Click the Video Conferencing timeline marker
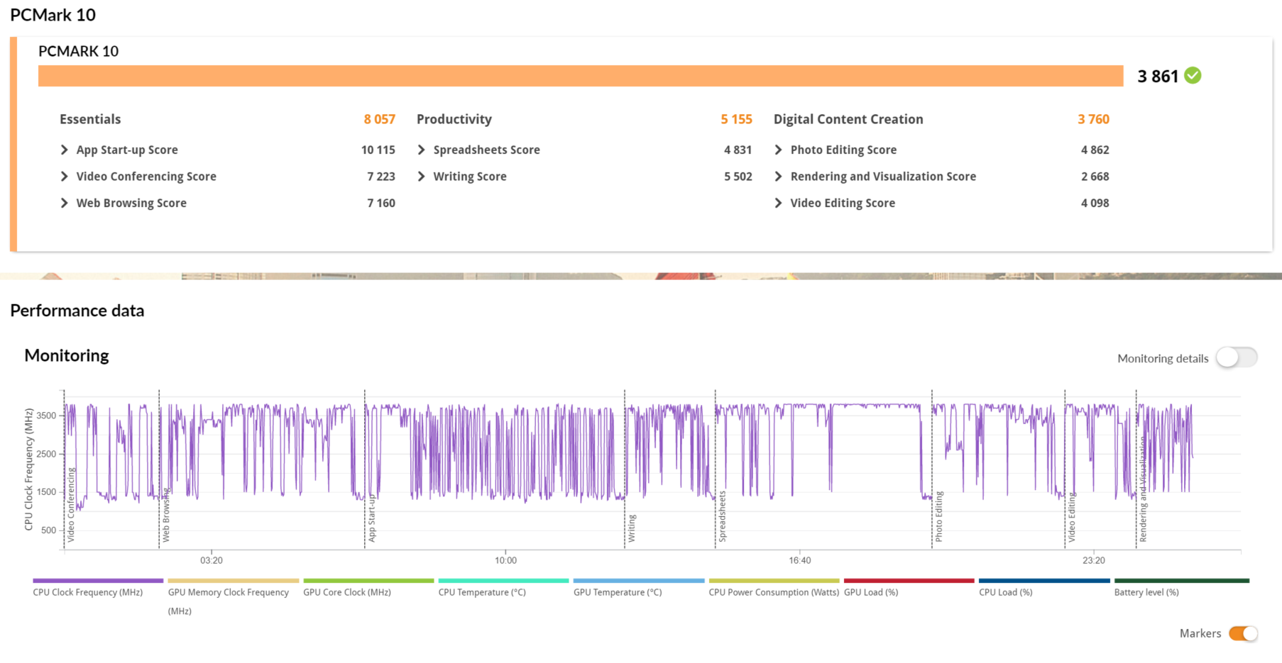Viewport: 1282px width, 663px height. click(71, 505)
